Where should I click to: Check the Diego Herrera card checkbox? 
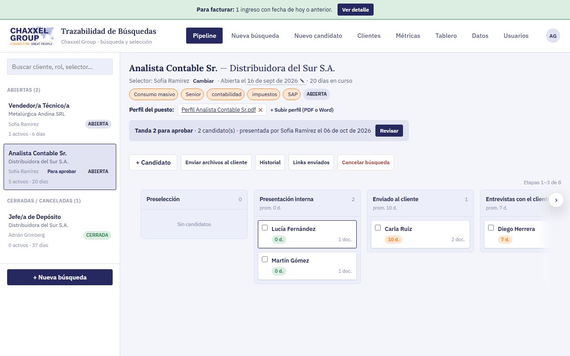click(x=491, y=228)
